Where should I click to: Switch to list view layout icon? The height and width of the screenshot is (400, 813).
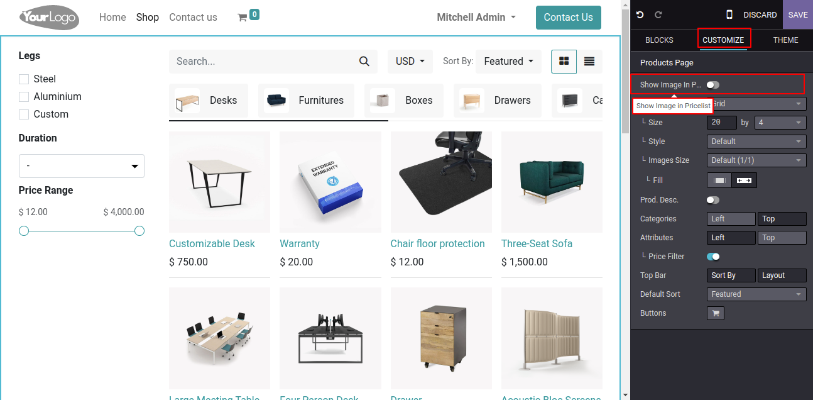589,61
